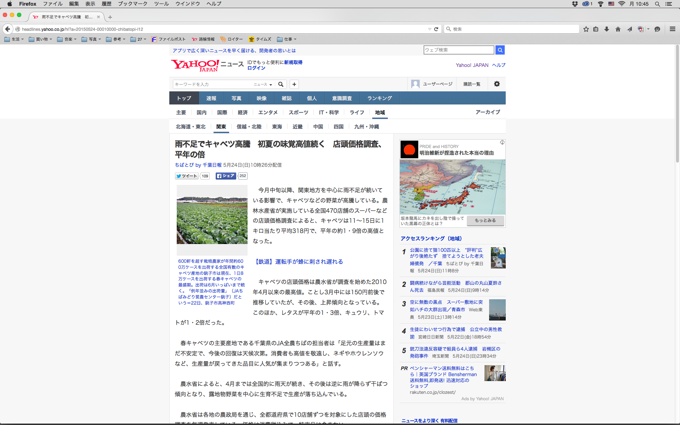Go to Firefox home icon
The image size is (680, 425).
(618, 29)
